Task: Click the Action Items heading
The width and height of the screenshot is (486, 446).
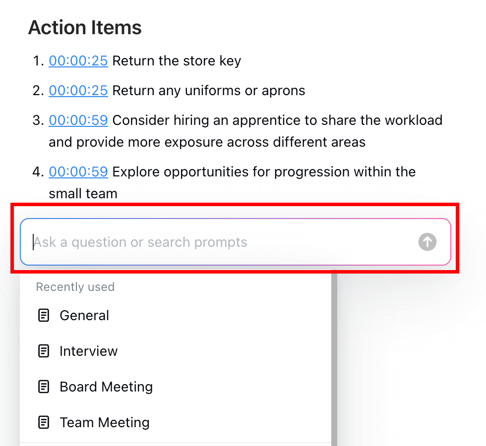Action: (x=85, y=28)
